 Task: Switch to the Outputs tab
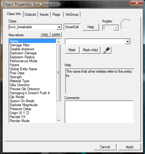pyautogui.click(x=30, y=14)
